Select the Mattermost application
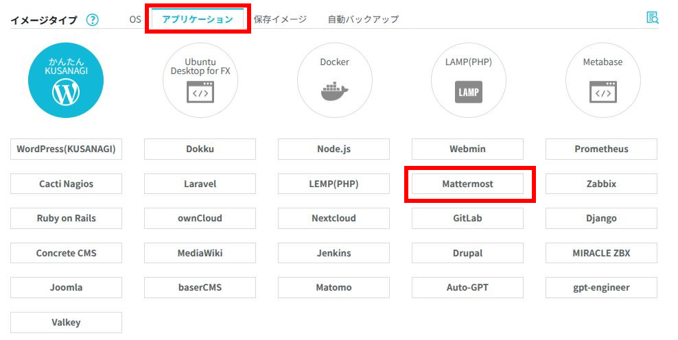Viewport: 678px width, 340px height. coord(467,184)
